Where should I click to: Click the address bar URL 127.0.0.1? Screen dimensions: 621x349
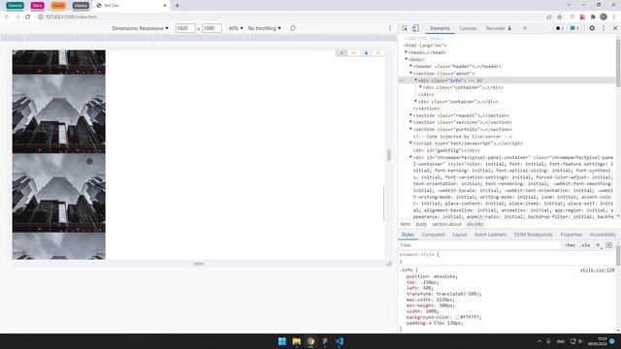[71, 17]
